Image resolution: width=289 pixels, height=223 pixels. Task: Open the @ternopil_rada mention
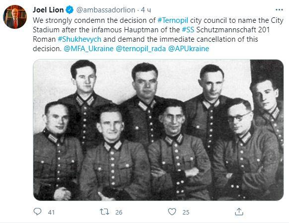[141, 49]
